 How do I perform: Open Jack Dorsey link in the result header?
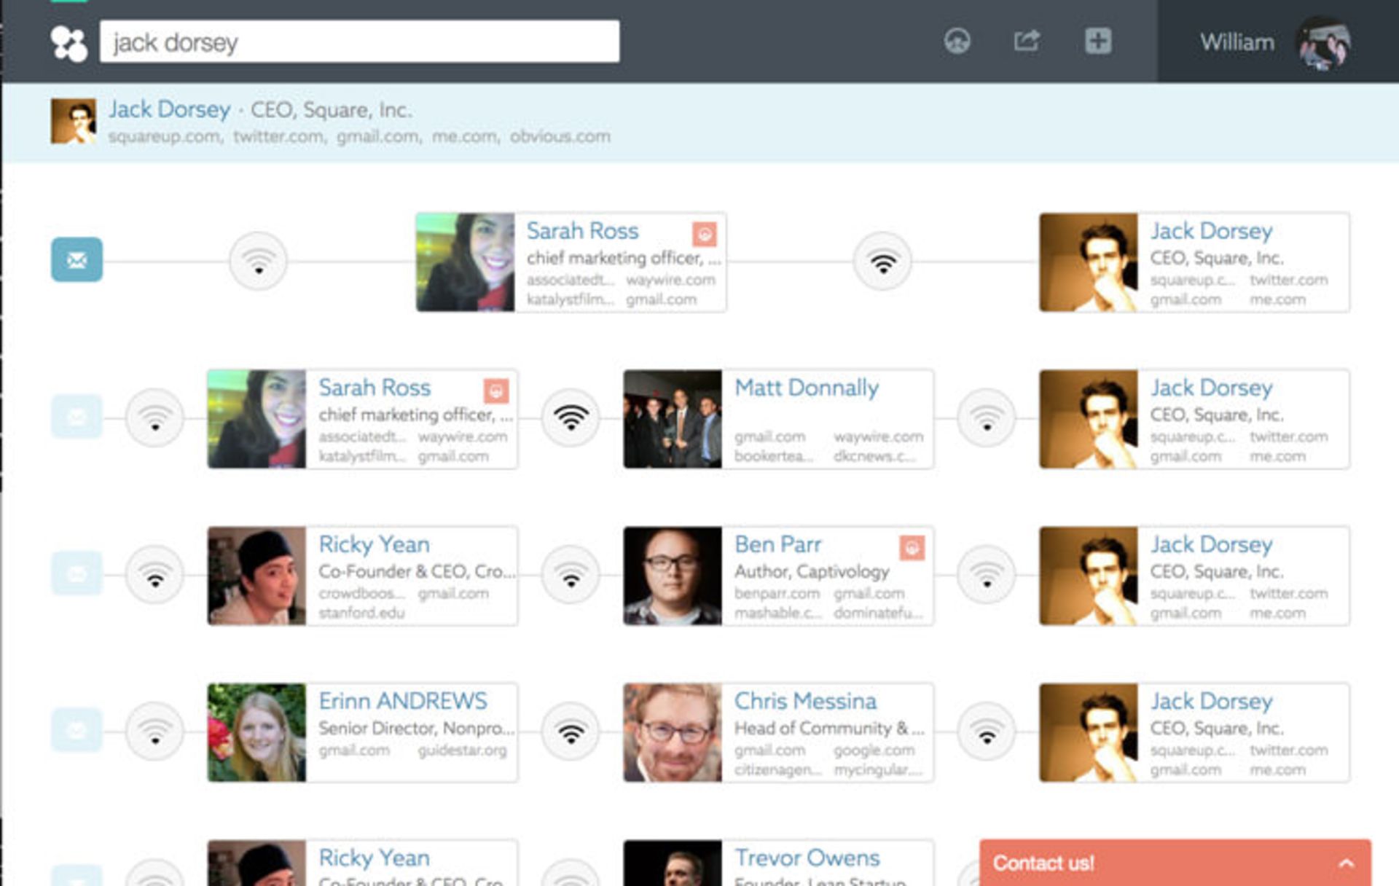click(169, 109)
